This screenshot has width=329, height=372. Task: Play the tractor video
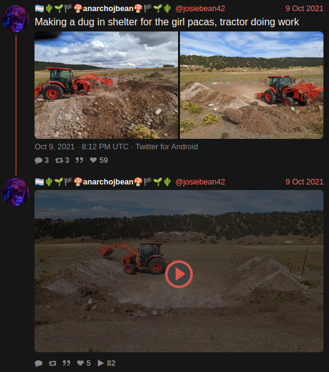point(179,275)
